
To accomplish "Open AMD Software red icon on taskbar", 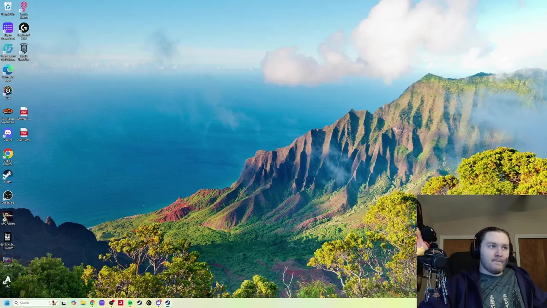I will pos(121,303).
